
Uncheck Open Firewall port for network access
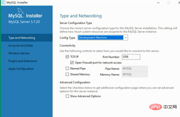[x=72, y=63]
